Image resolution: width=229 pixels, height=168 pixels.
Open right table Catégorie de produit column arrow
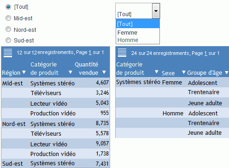[x=156, y=72]
